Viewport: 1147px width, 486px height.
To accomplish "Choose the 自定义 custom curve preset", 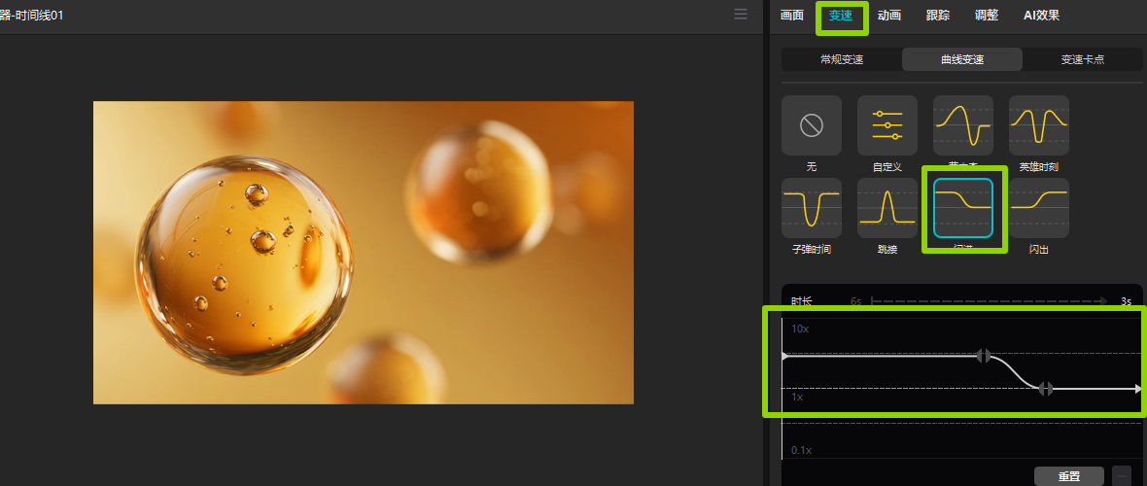I will (886, 125).
